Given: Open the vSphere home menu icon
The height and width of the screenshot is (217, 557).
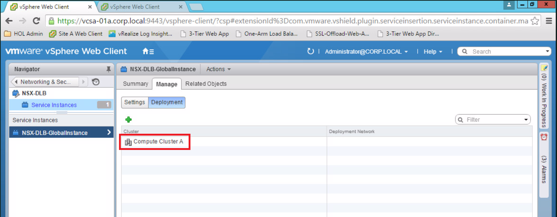Looking at the screenshot, I should click(148, 52).
